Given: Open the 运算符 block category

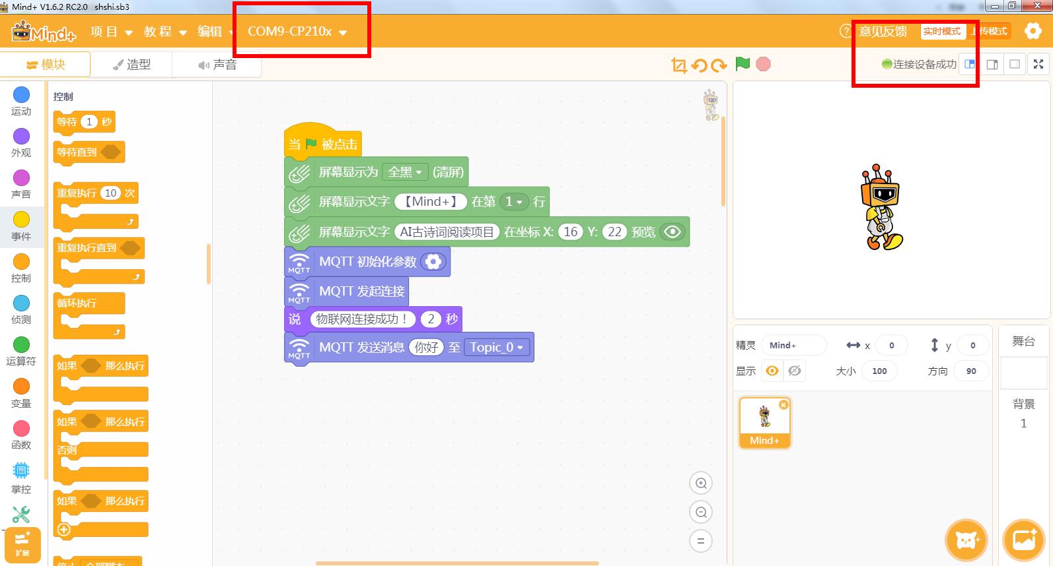Looking at the screenshot, I should [x=21, y=352].
